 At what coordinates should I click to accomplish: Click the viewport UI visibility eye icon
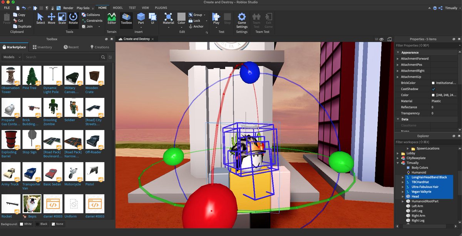pos(381,39)
